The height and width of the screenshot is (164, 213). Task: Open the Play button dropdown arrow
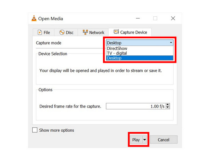coord(145,140)
